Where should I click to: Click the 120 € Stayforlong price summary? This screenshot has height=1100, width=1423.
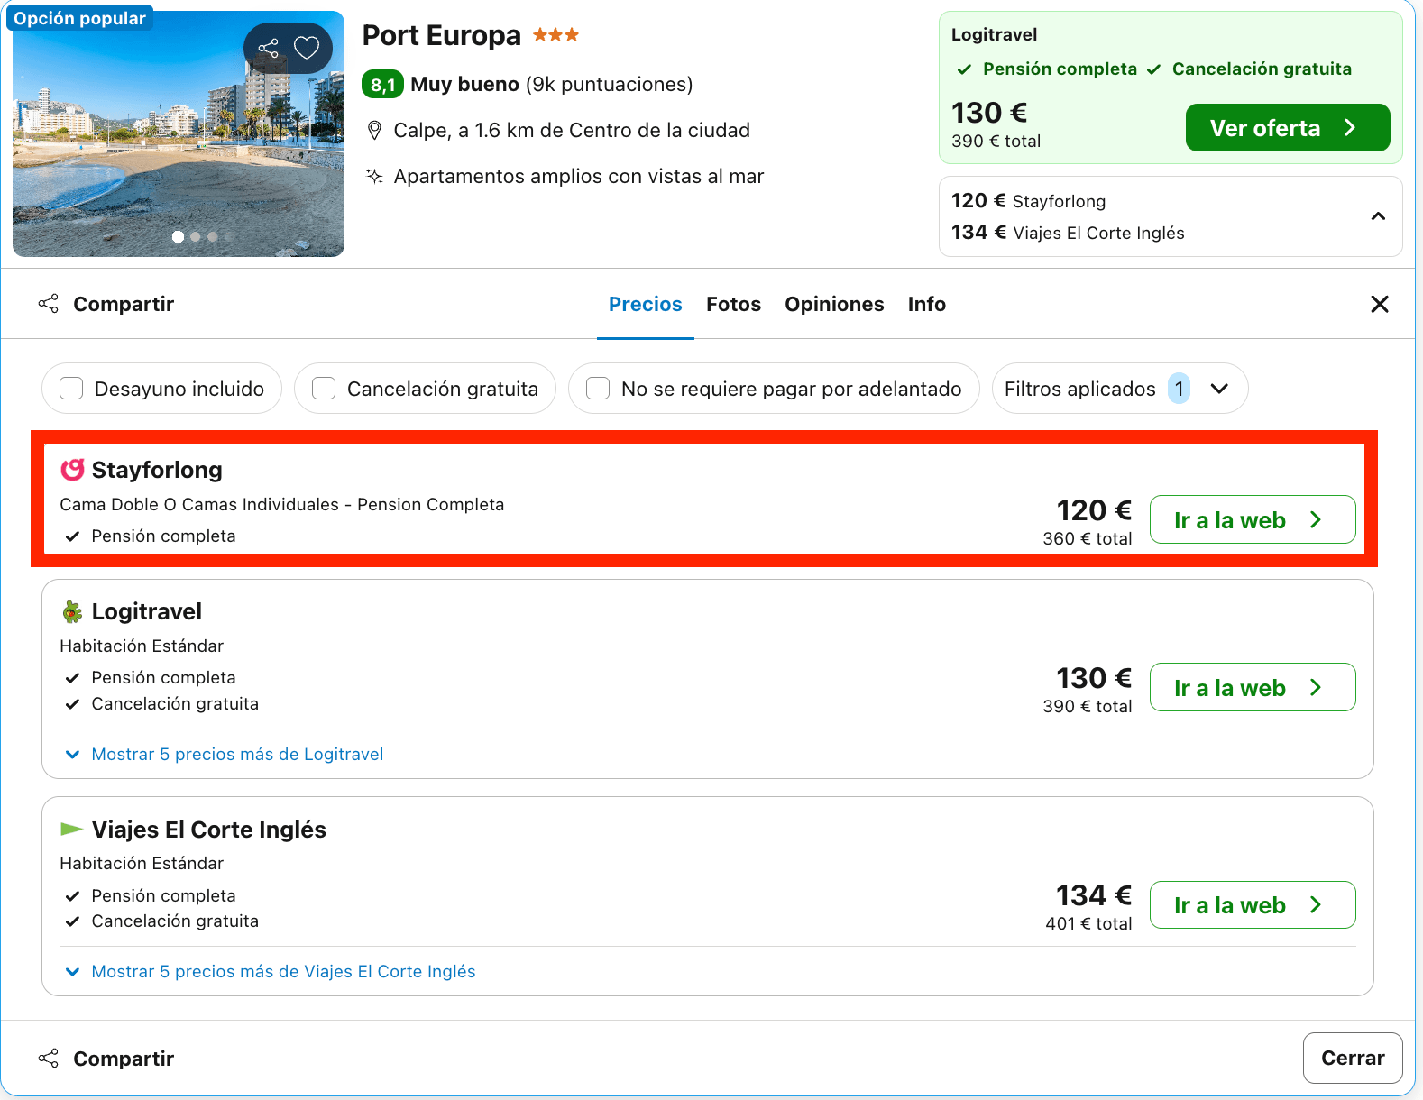(1028, 201)
